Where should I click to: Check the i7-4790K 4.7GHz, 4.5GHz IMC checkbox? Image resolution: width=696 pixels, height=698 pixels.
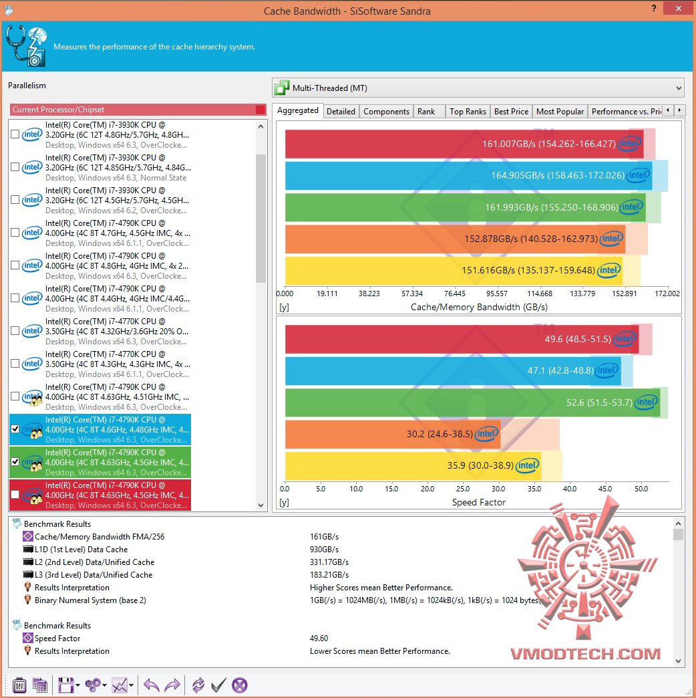[15, 233]
